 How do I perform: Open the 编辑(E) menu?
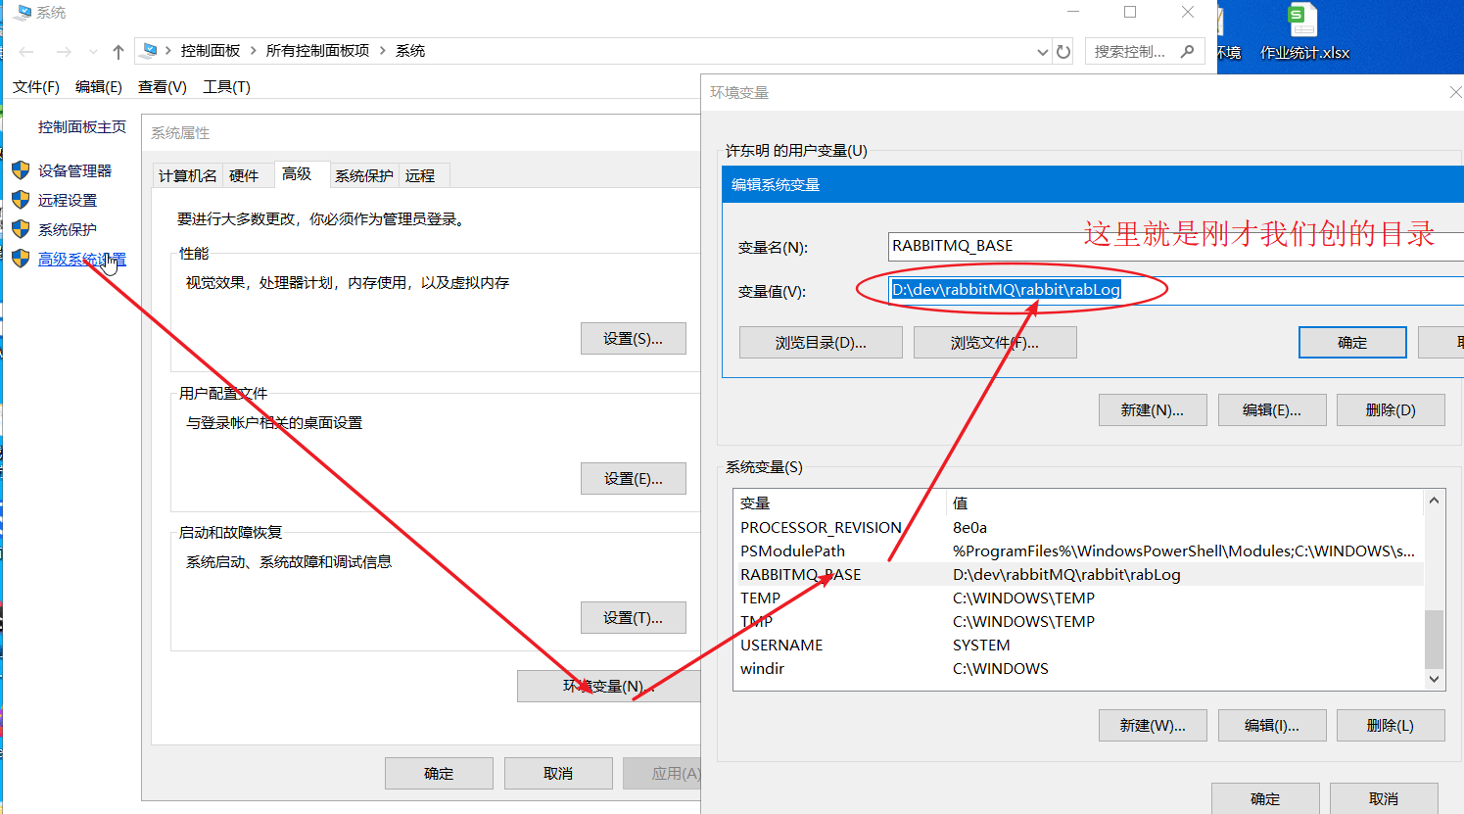99,87
